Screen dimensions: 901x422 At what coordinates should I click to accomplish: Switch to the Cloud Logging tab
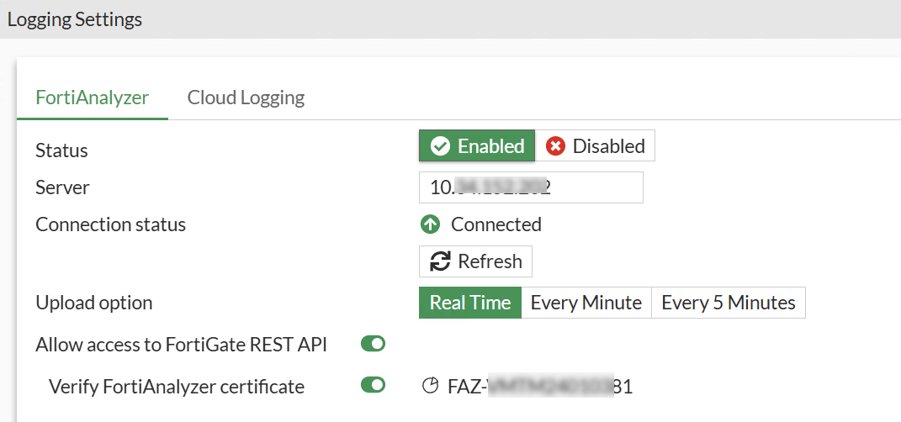pyautogui.click(x=246, y=97)
